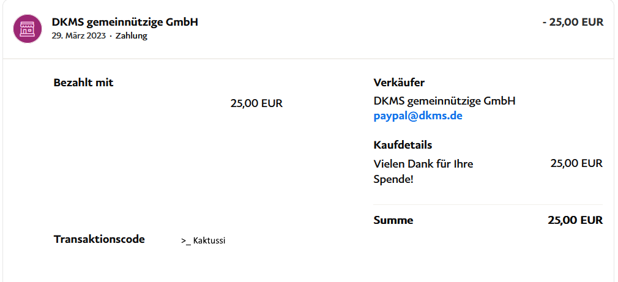618x282 pixels.
Task: Click the purple merchant store icon
Action: (x=28, y=29)
